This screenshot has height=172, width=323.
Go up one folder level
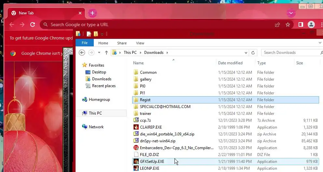click(106, 53)
